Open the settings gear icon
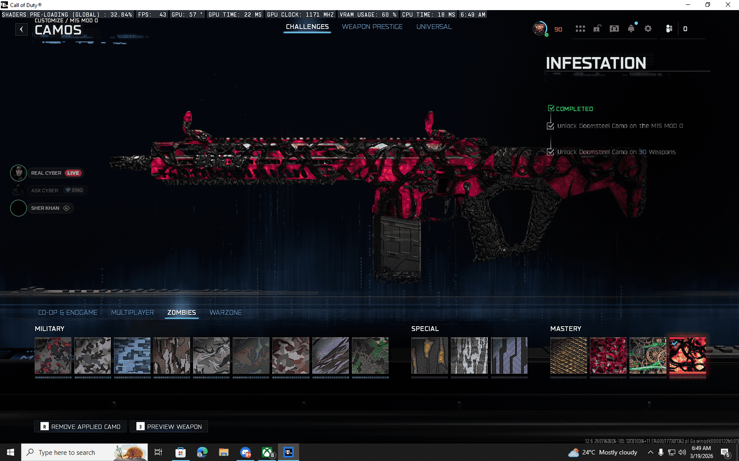This screenshot has width=739, height=461. pos(648,29)
